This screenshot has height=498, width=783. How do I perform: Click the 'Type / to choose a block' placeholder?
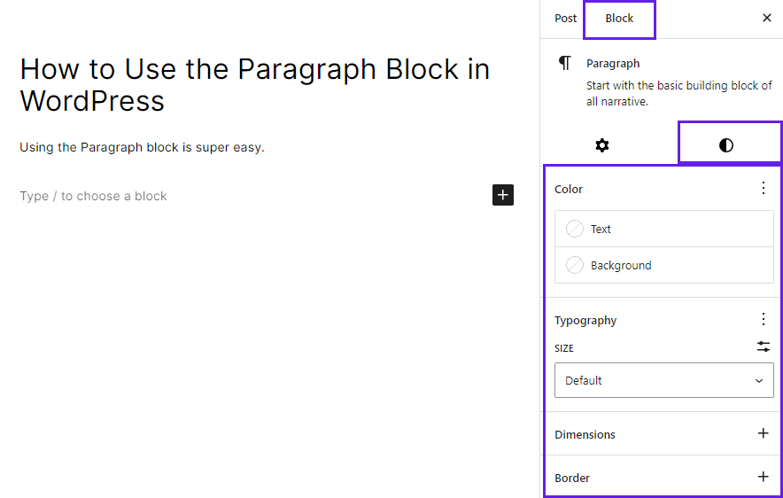click(93, 196)
